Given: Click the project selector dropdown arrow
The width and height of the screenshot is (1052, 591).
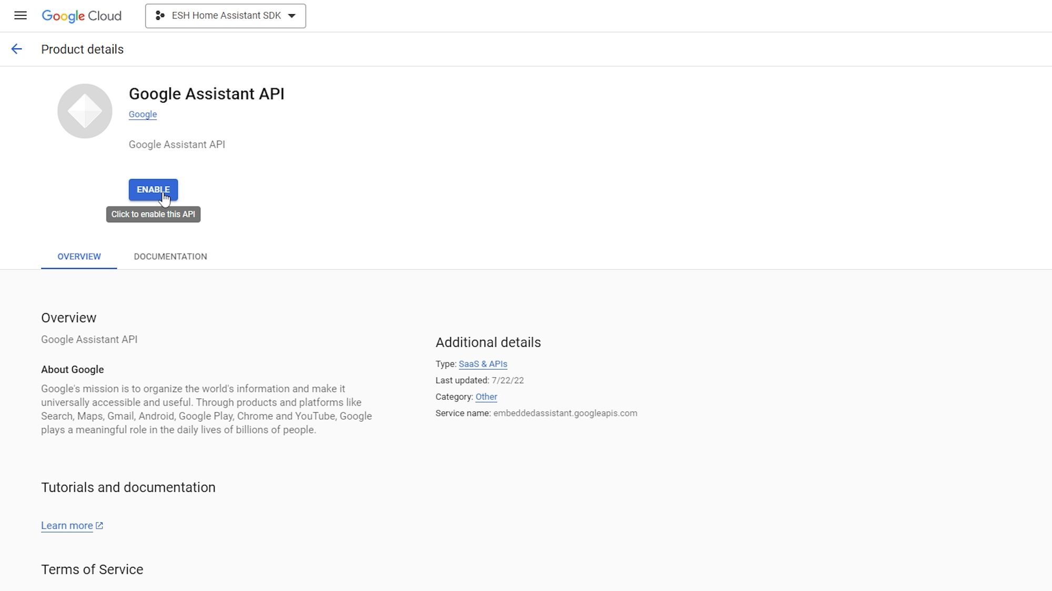Looking at the screenshot, I should click(292, 15).
